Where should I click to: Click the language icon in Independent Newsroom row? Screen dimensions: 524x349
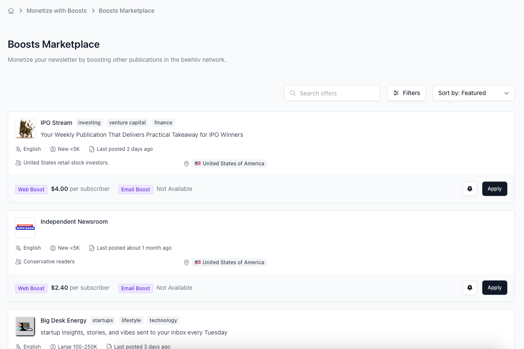click(x=18, y=248)
